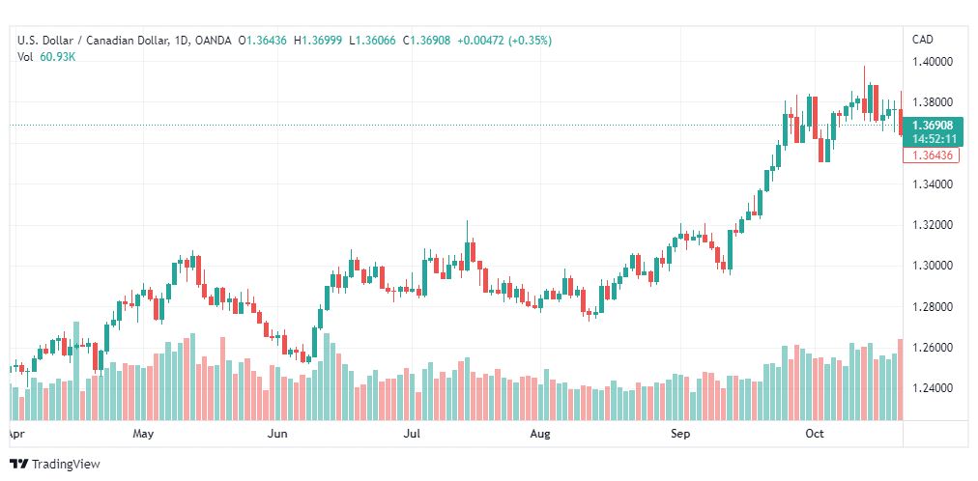Click the +0.00472 (+0.35%) change value
This screenshot has width=978, height=481.
[x=503, y=41]
